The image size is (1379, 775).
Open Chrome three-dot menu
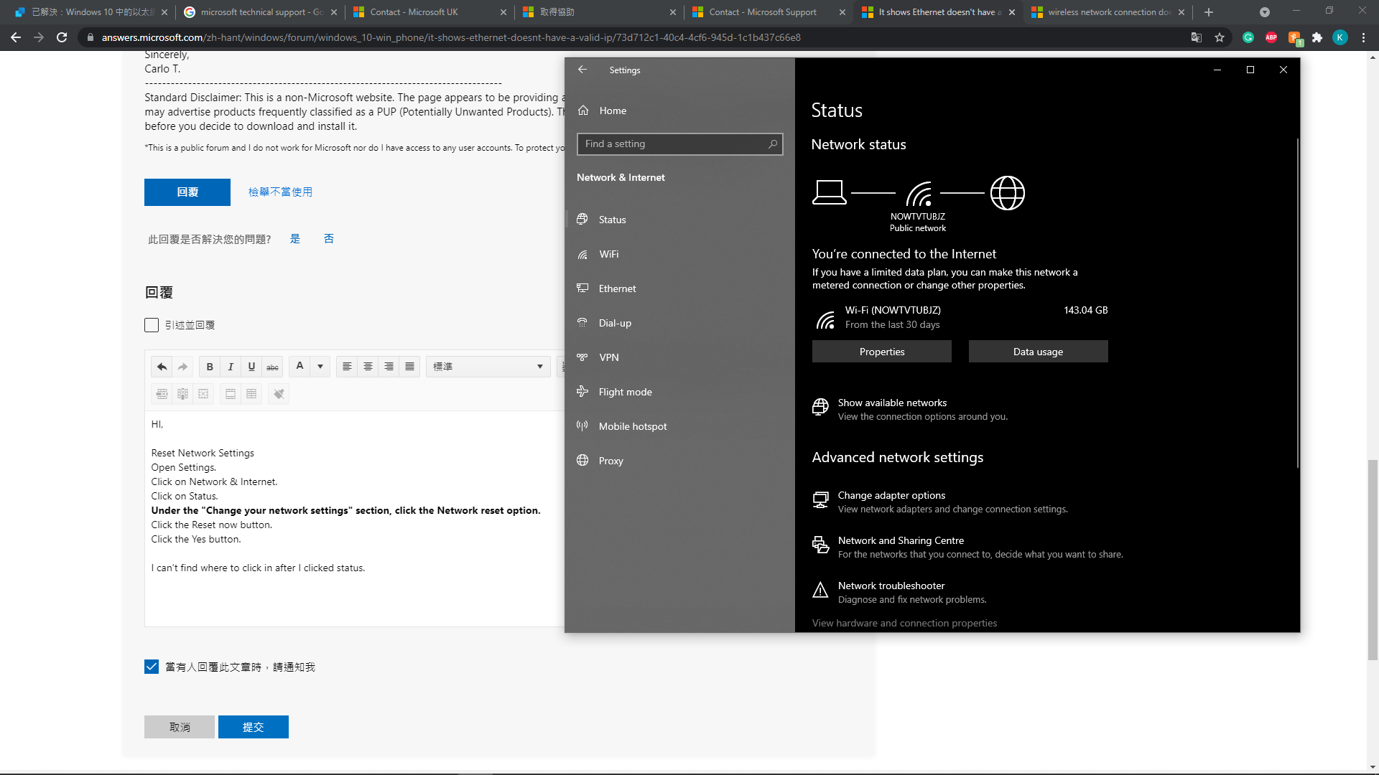1363,37
